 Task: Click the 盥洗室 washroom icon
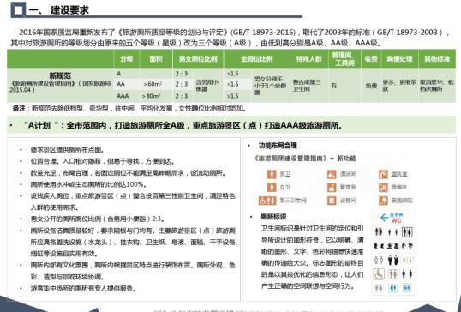coord(383,174)
